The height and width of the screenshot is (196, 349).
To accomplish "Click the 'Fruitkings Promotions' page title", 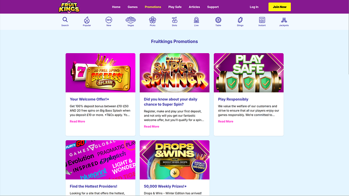I will (x=174, y=42).
